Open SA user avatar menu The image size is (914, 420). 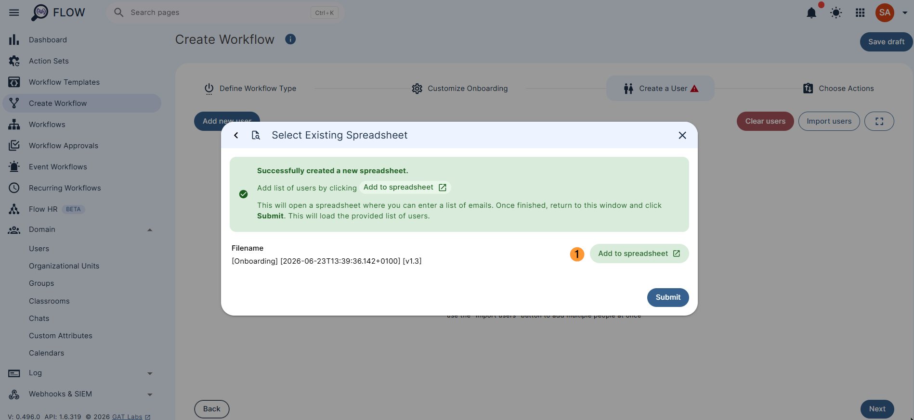pyautogui.click(x=885, y=13)
